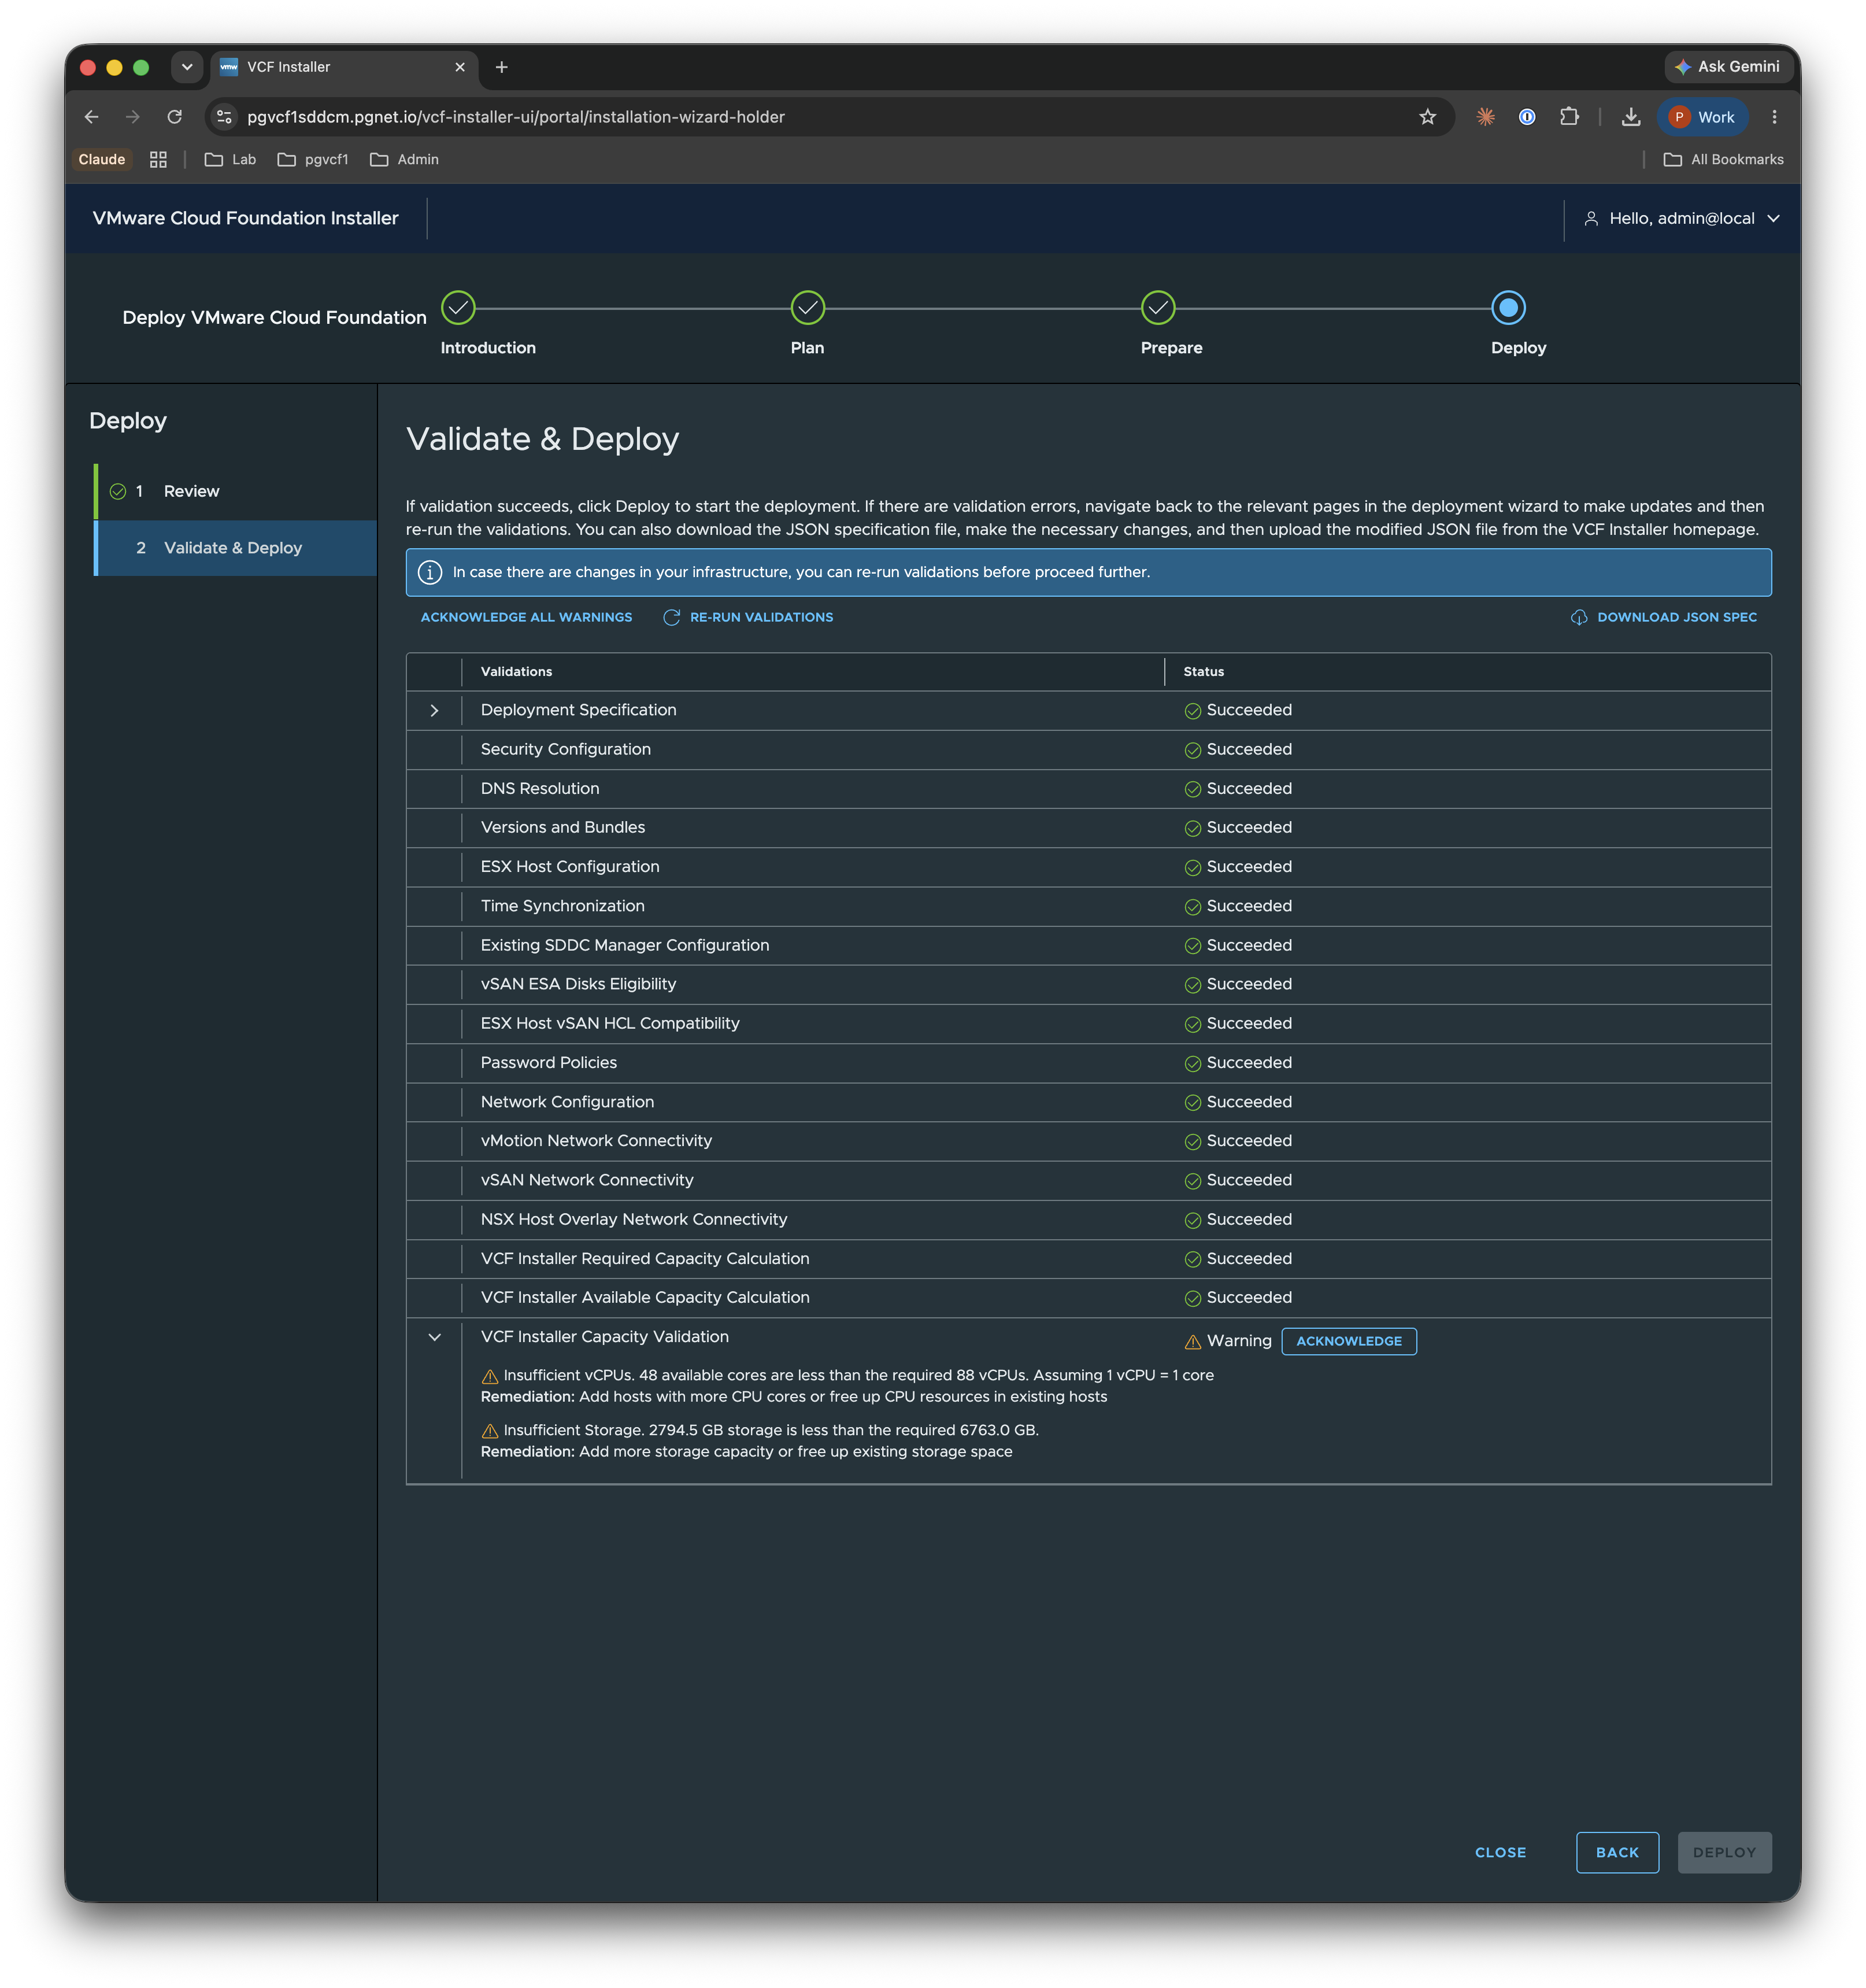Screen dimensions: 1866x1988
Task: Click the Deploy step circle indicator
Action: tap(1508, 308)
